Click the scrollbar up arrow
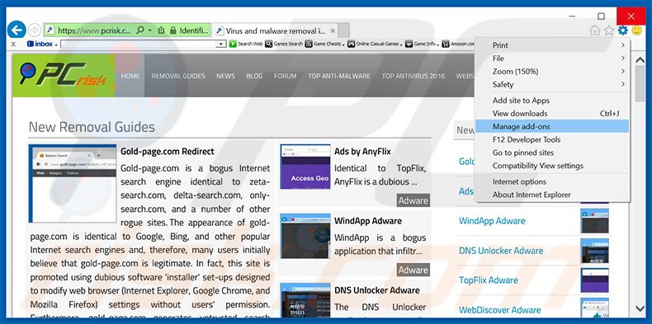652x324 pixels. [640, 60]
